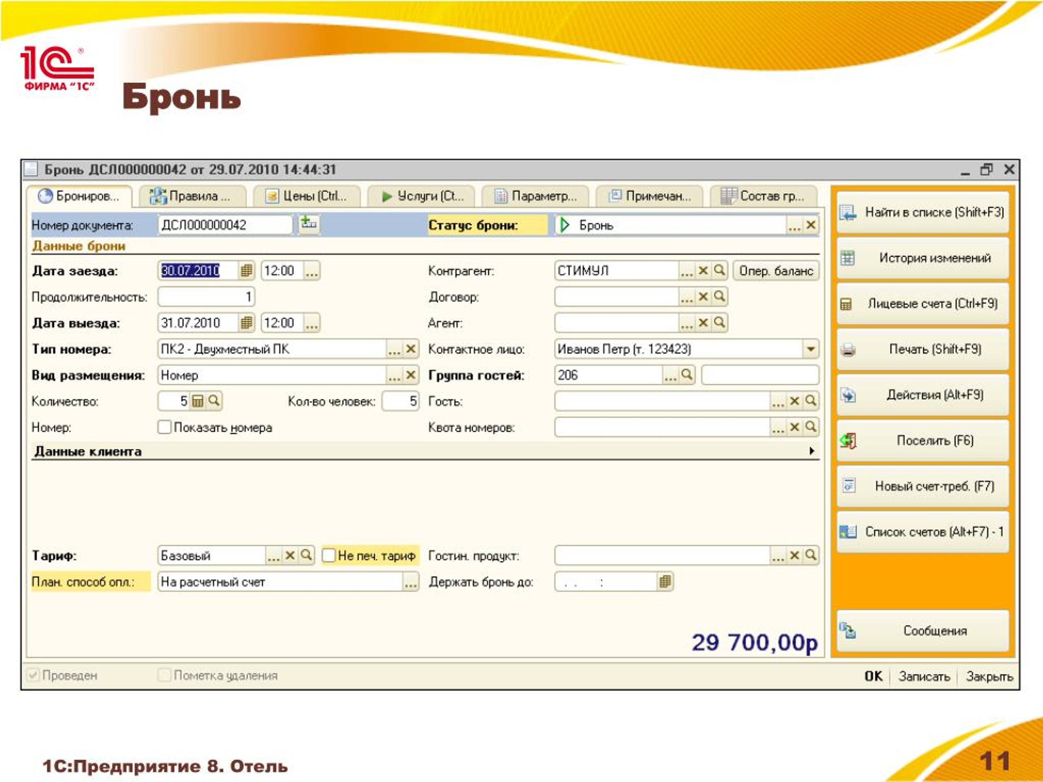Open calendar picker for Дата выезда
This screenshot has width=1043, height=782.
(x=246, y=323)
